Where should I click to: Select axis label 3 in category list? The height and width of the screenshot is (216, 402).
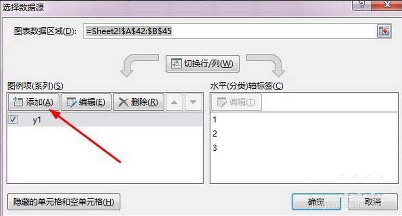pyautogui.click(x=215, y=148)
